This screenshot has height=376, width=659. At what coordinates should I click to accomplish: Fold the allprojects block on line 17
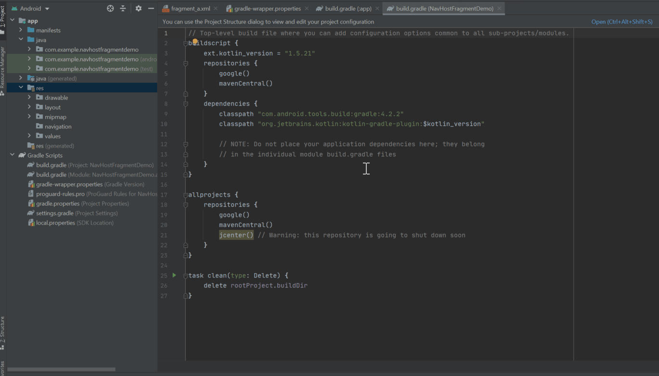coord(185,195)
